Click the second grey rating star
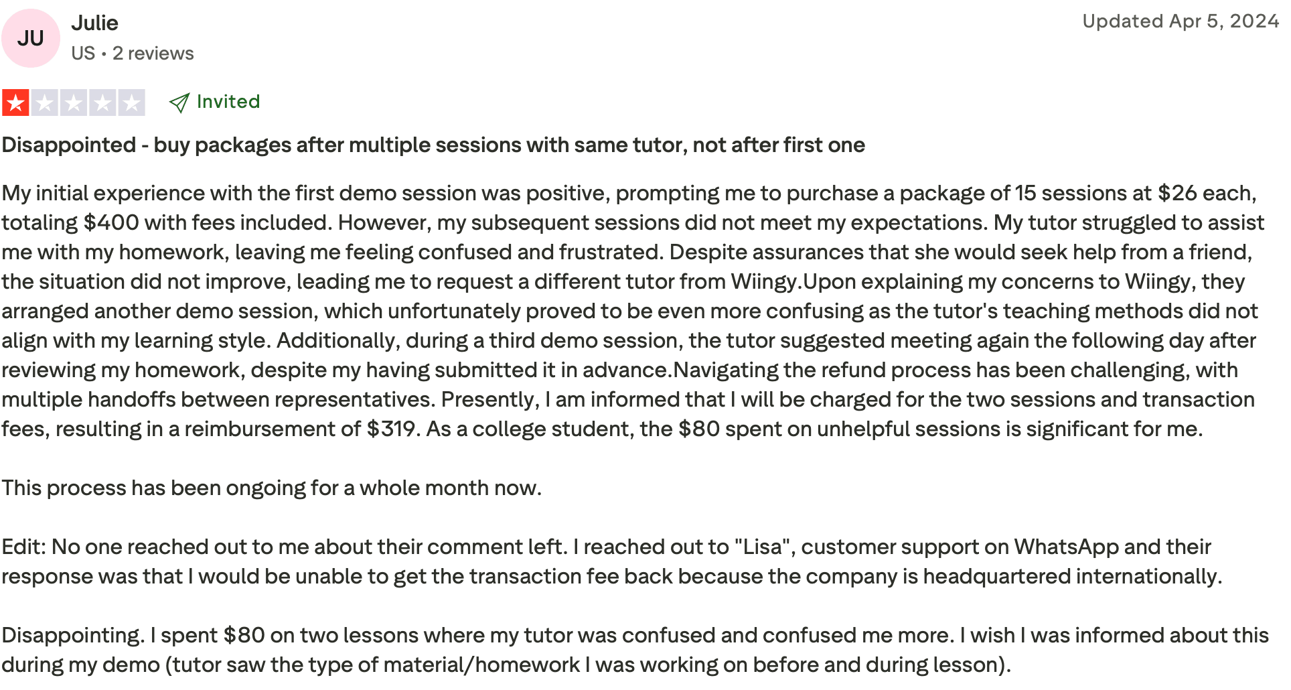Screen dimensions: 1291x690 click(44, 102)
